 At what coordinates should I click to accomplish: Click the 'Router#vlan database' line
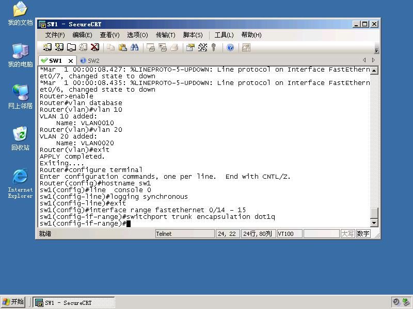[x=81, y=102]
